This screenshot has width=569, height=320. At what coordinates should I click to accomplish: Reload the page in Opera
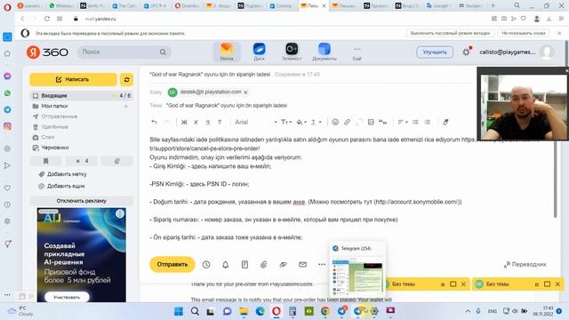point(47,19)
